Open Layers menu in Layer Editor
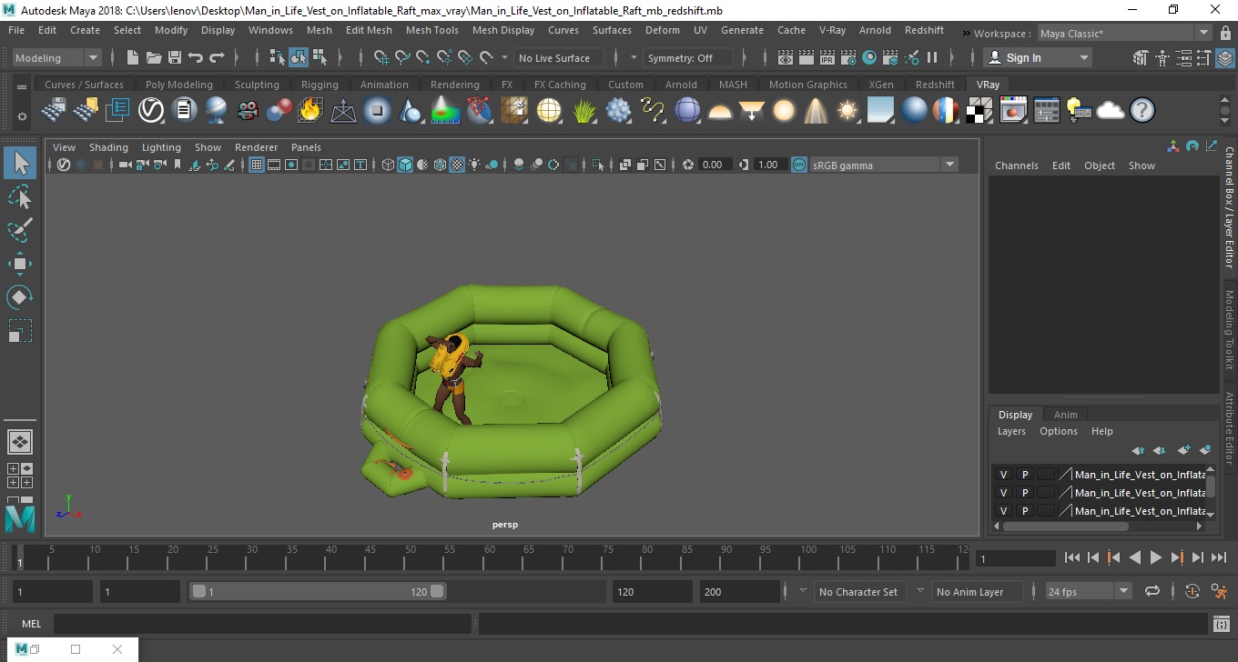The image size is (1238, 662). (1010, 431)
